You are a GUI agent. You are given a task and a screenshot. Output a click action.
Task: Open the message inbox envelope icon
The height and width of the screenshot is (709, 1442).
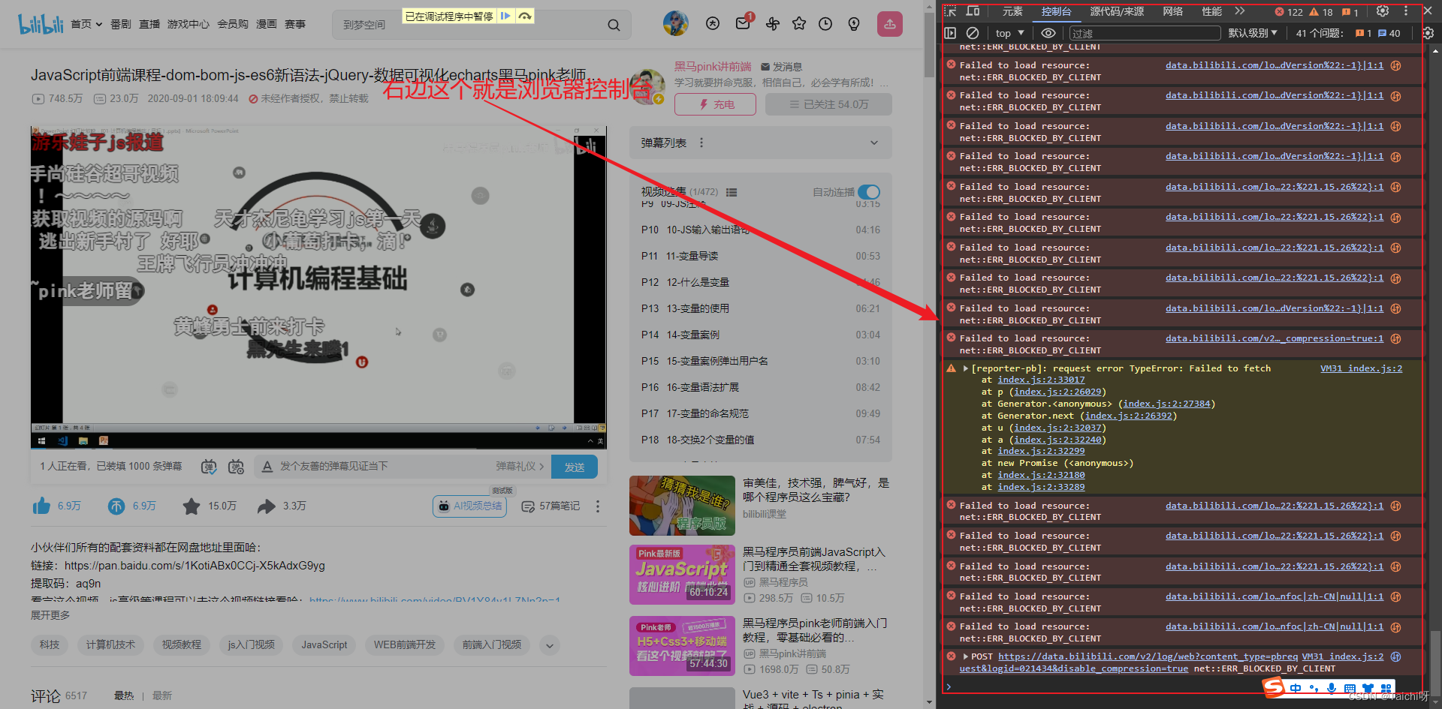point(743,23)
